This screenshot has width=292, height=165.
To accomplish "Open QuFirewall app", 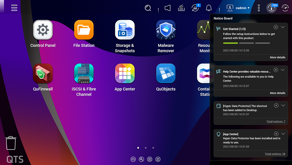I will coord(43,73).
